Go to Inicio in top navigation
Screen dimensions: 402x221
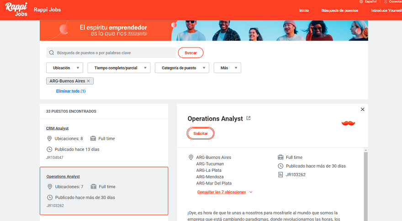304,11
